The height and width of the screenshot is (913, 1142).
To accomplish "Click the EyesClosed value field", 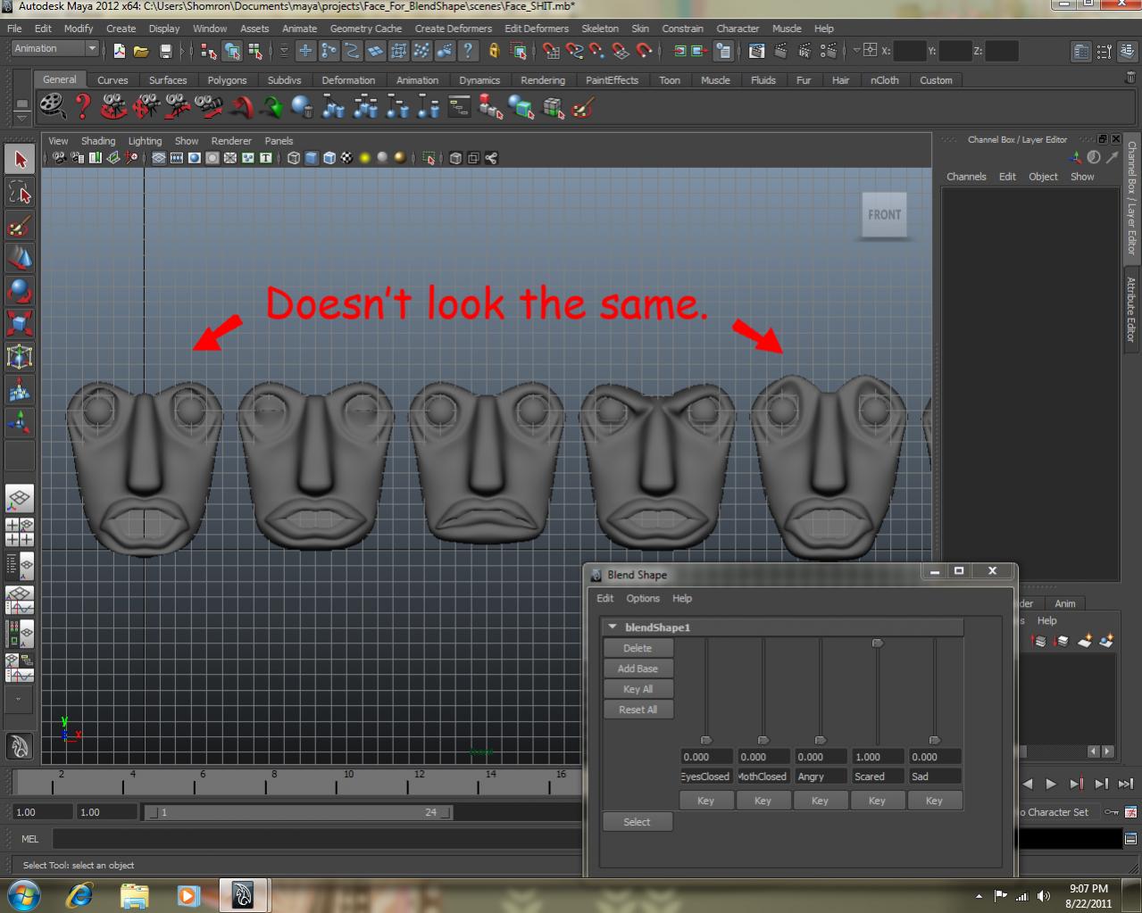I will 707,757.
